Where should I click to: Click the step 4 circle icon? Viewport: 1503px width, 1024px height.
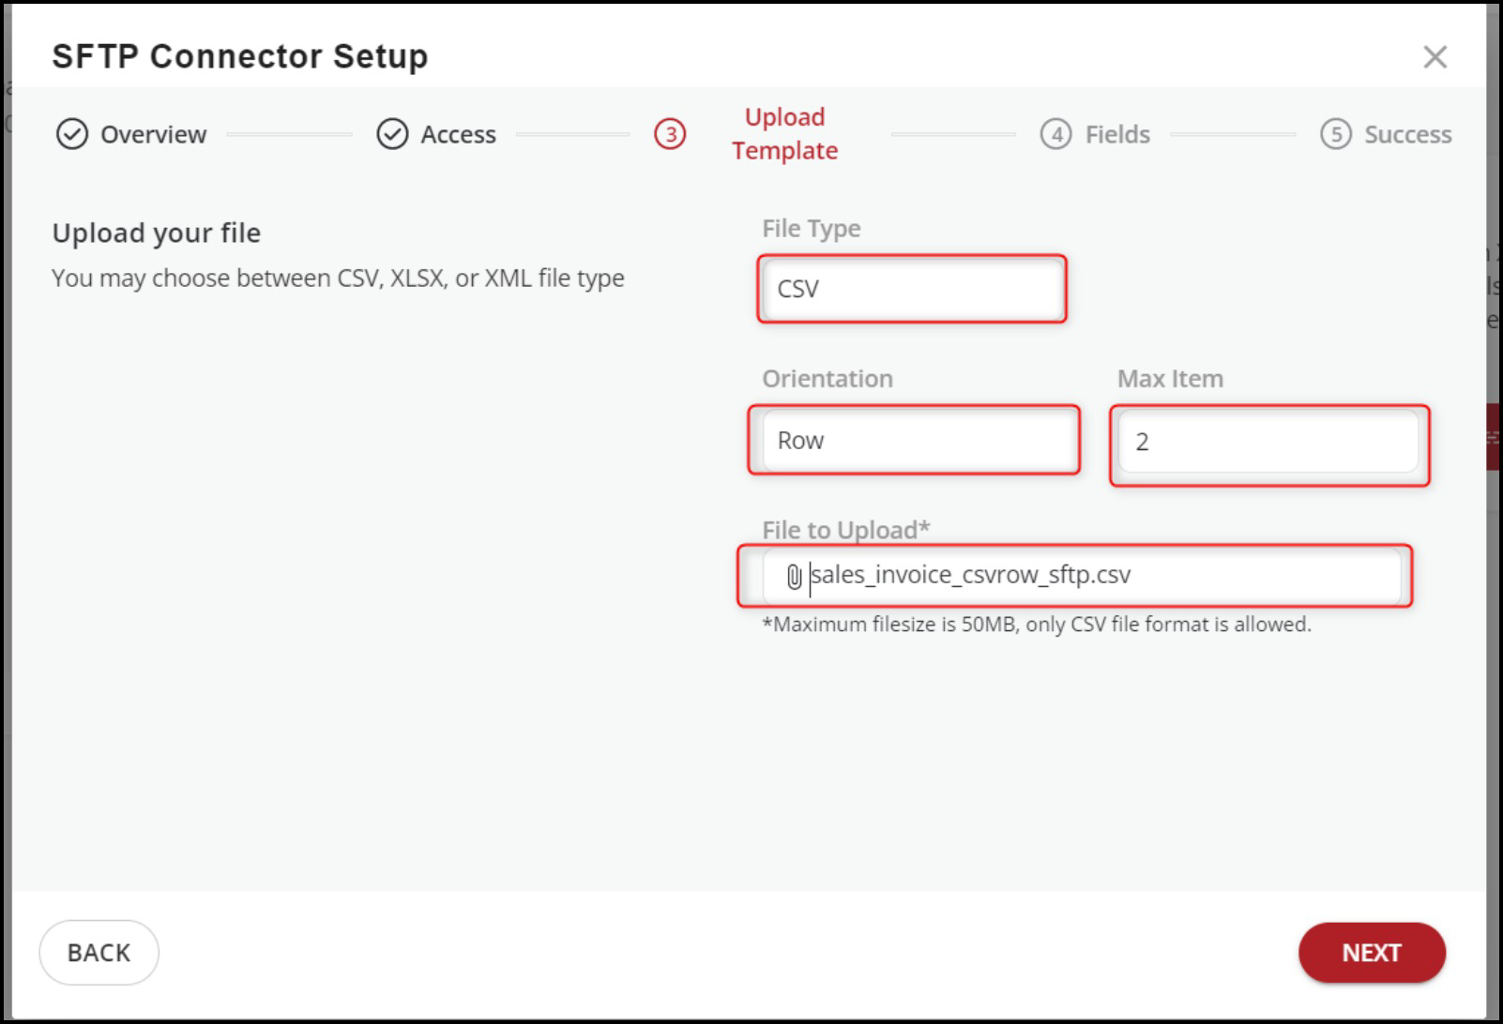pyautogui.click(x=1055, y=134)
